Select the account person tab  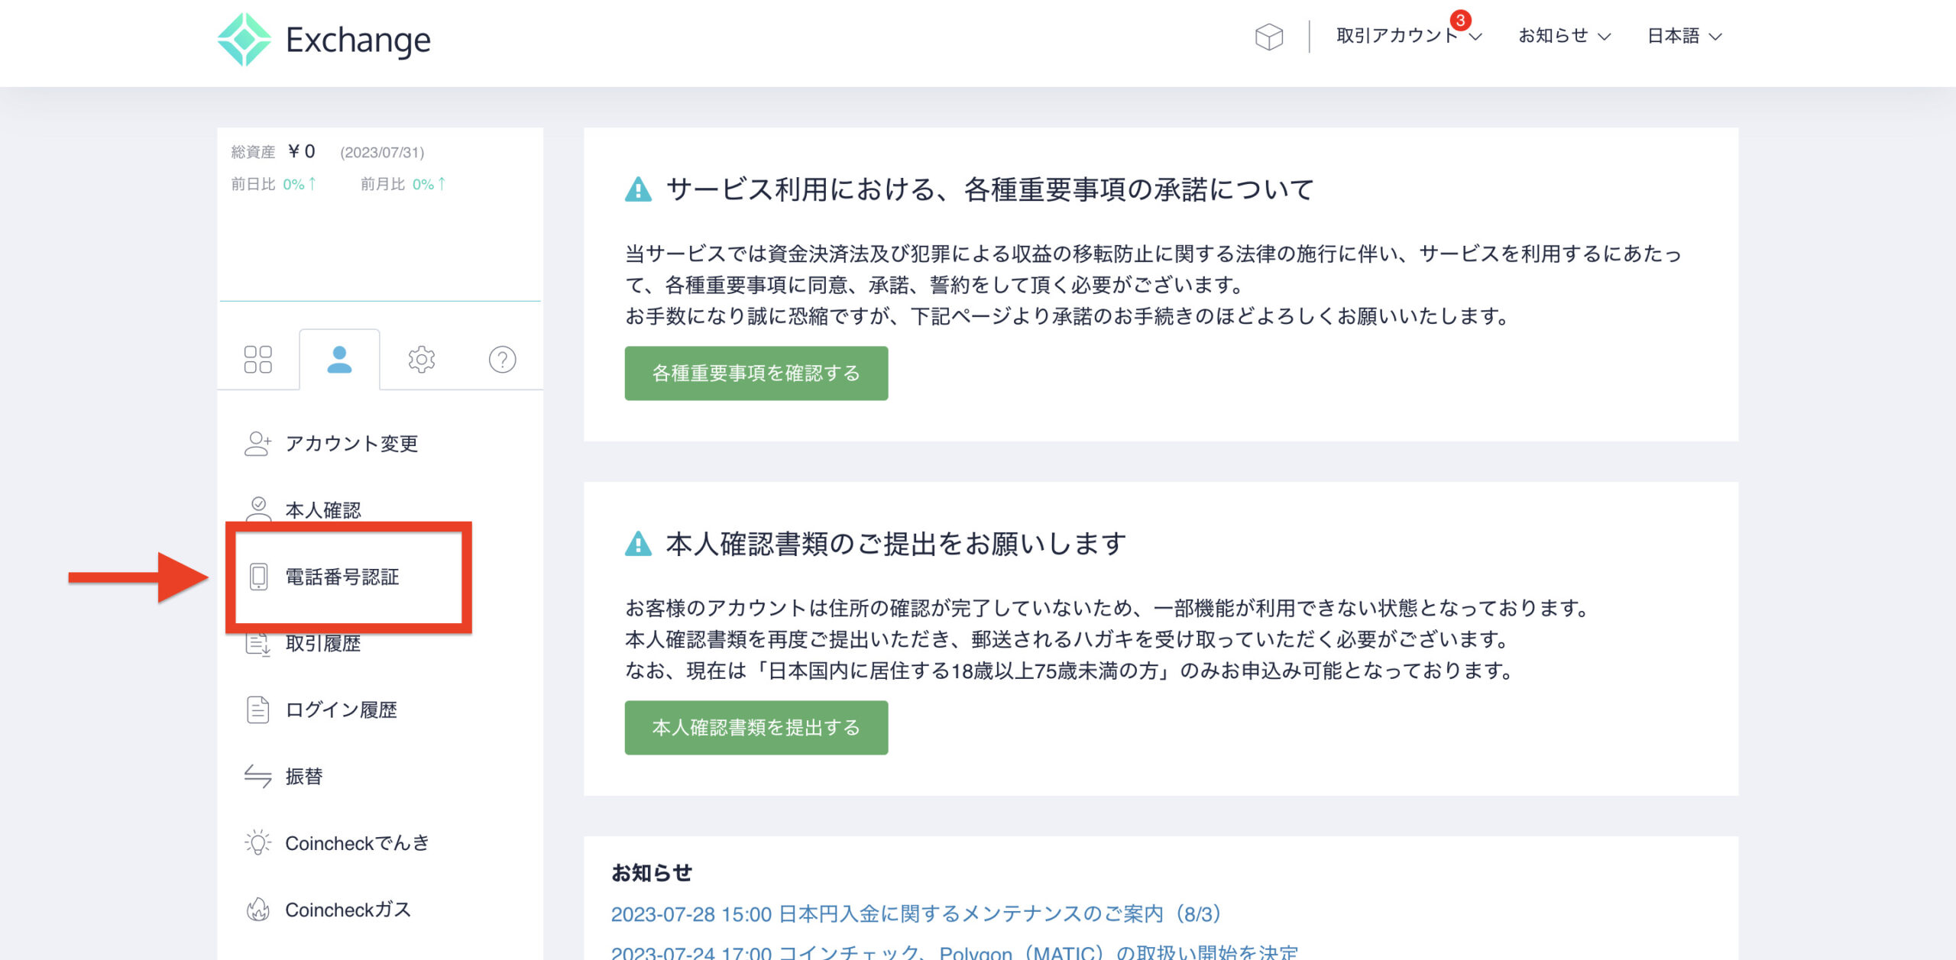click(339, 359)
